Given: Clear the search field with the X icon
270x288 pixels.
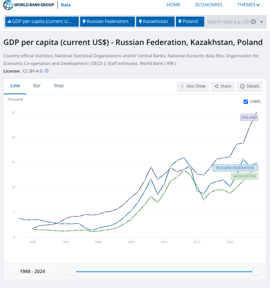Looking at the screenshot, I should pyautogui.click(x=253, y=22).
